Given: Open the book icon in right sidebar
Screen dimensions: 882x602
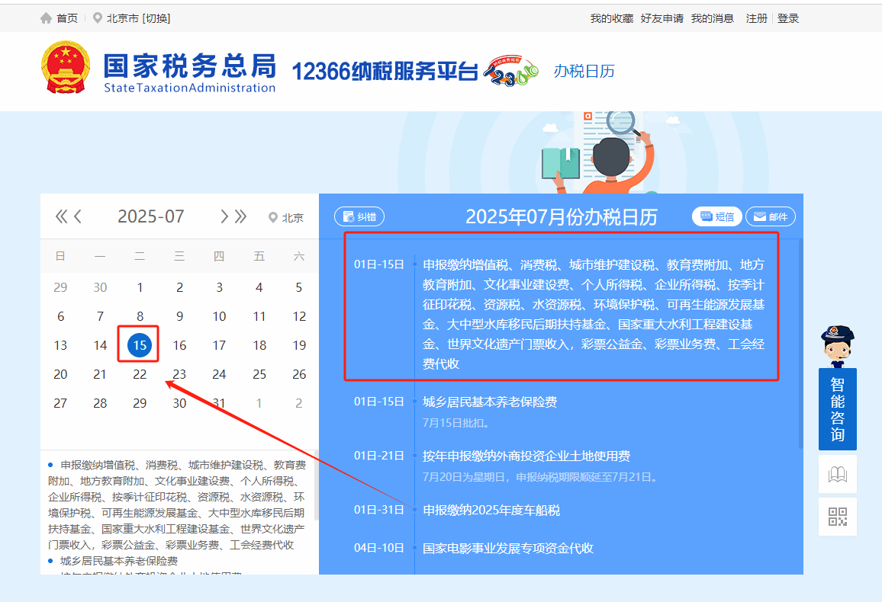Looking at the screenshot, I should click(837, 475).
